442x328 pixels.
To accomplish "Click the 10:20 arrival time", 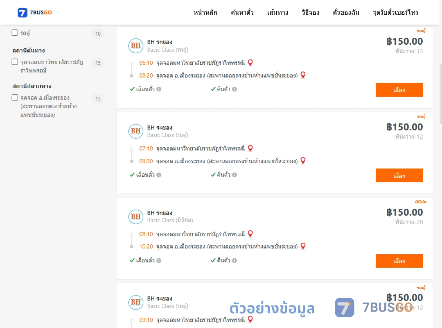I will pyautogui.click(x=146, y=246).
